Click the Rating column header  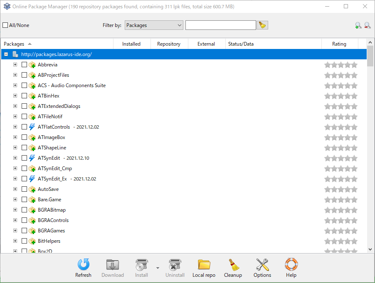pyautogui.click(x=340, y=44)
